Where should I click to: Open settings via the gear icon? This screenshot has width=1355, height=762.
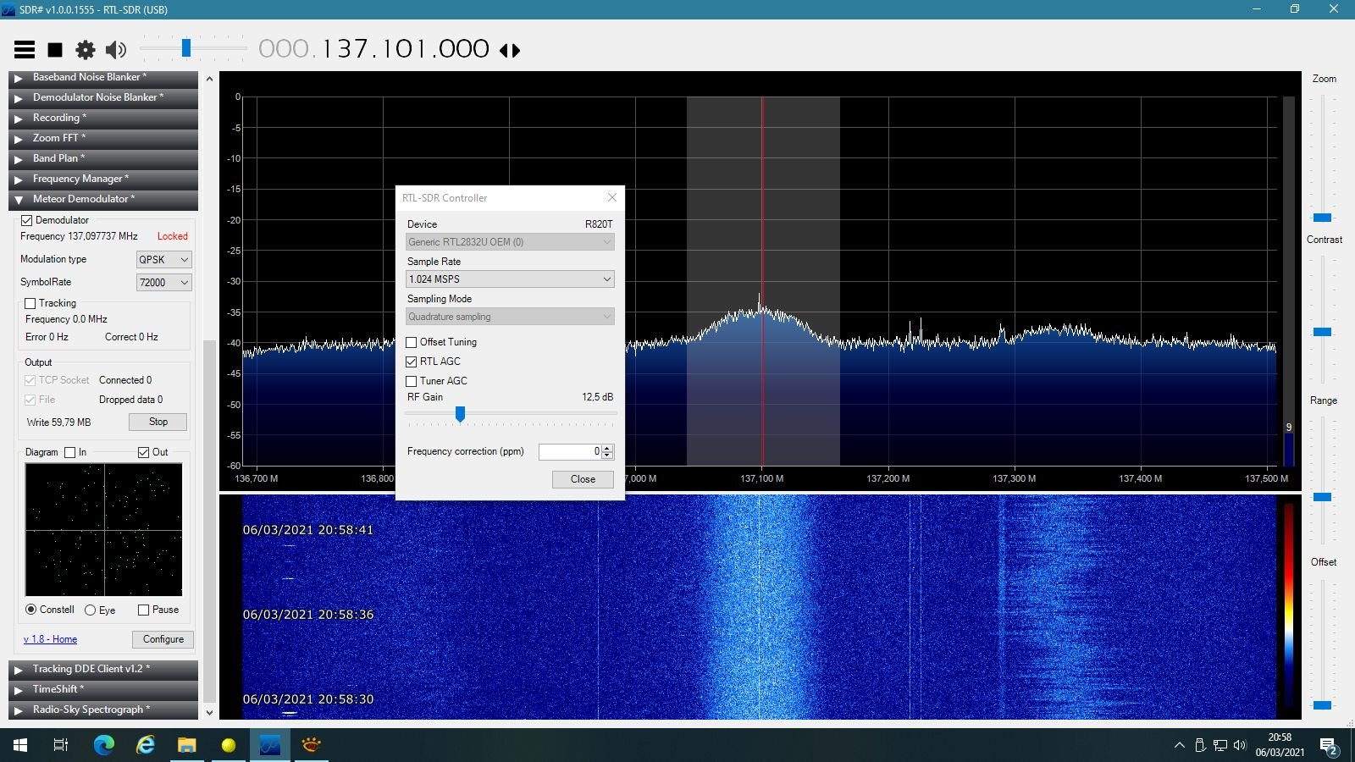[86, 50]
